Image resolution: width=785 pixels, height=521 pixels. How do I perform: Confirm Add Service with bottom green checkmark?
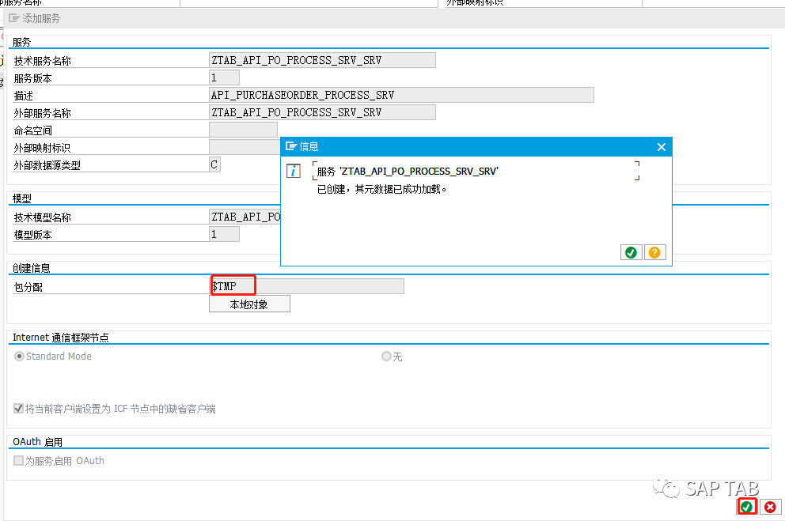[746, 507]
